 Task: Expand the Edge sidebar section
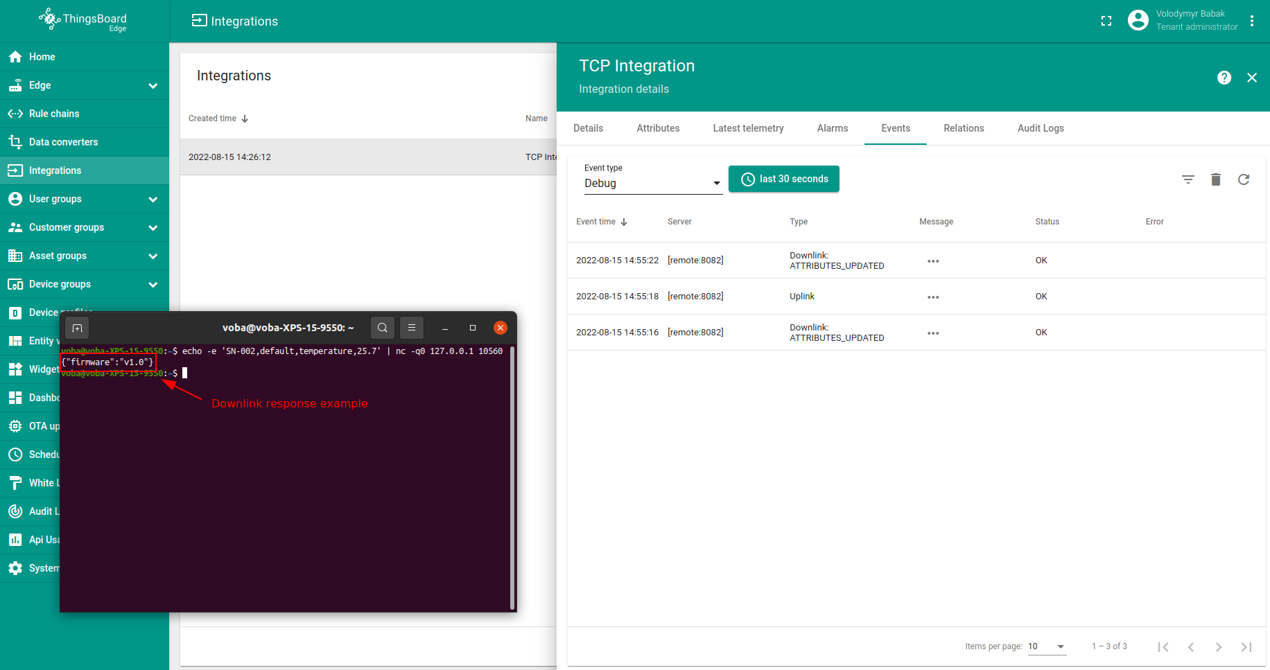click(x=153, y=86)
